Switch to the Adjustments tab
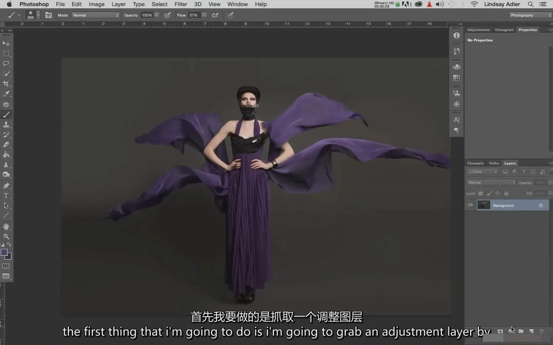This screenshot has width=553, height=345. click(x=478, y=30)
